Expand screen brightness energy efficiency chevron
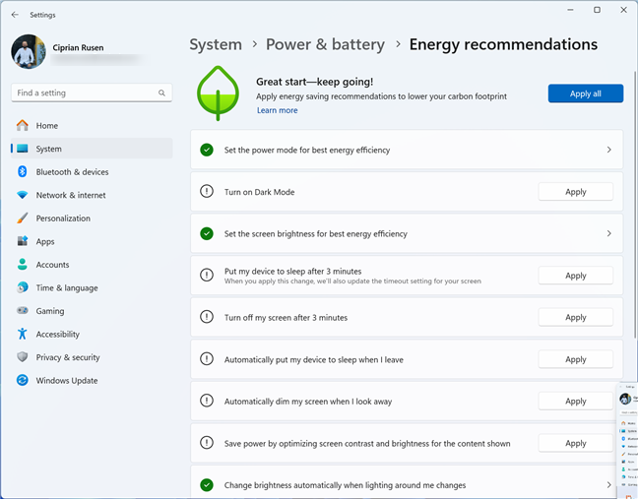 [x=608, y=233]
